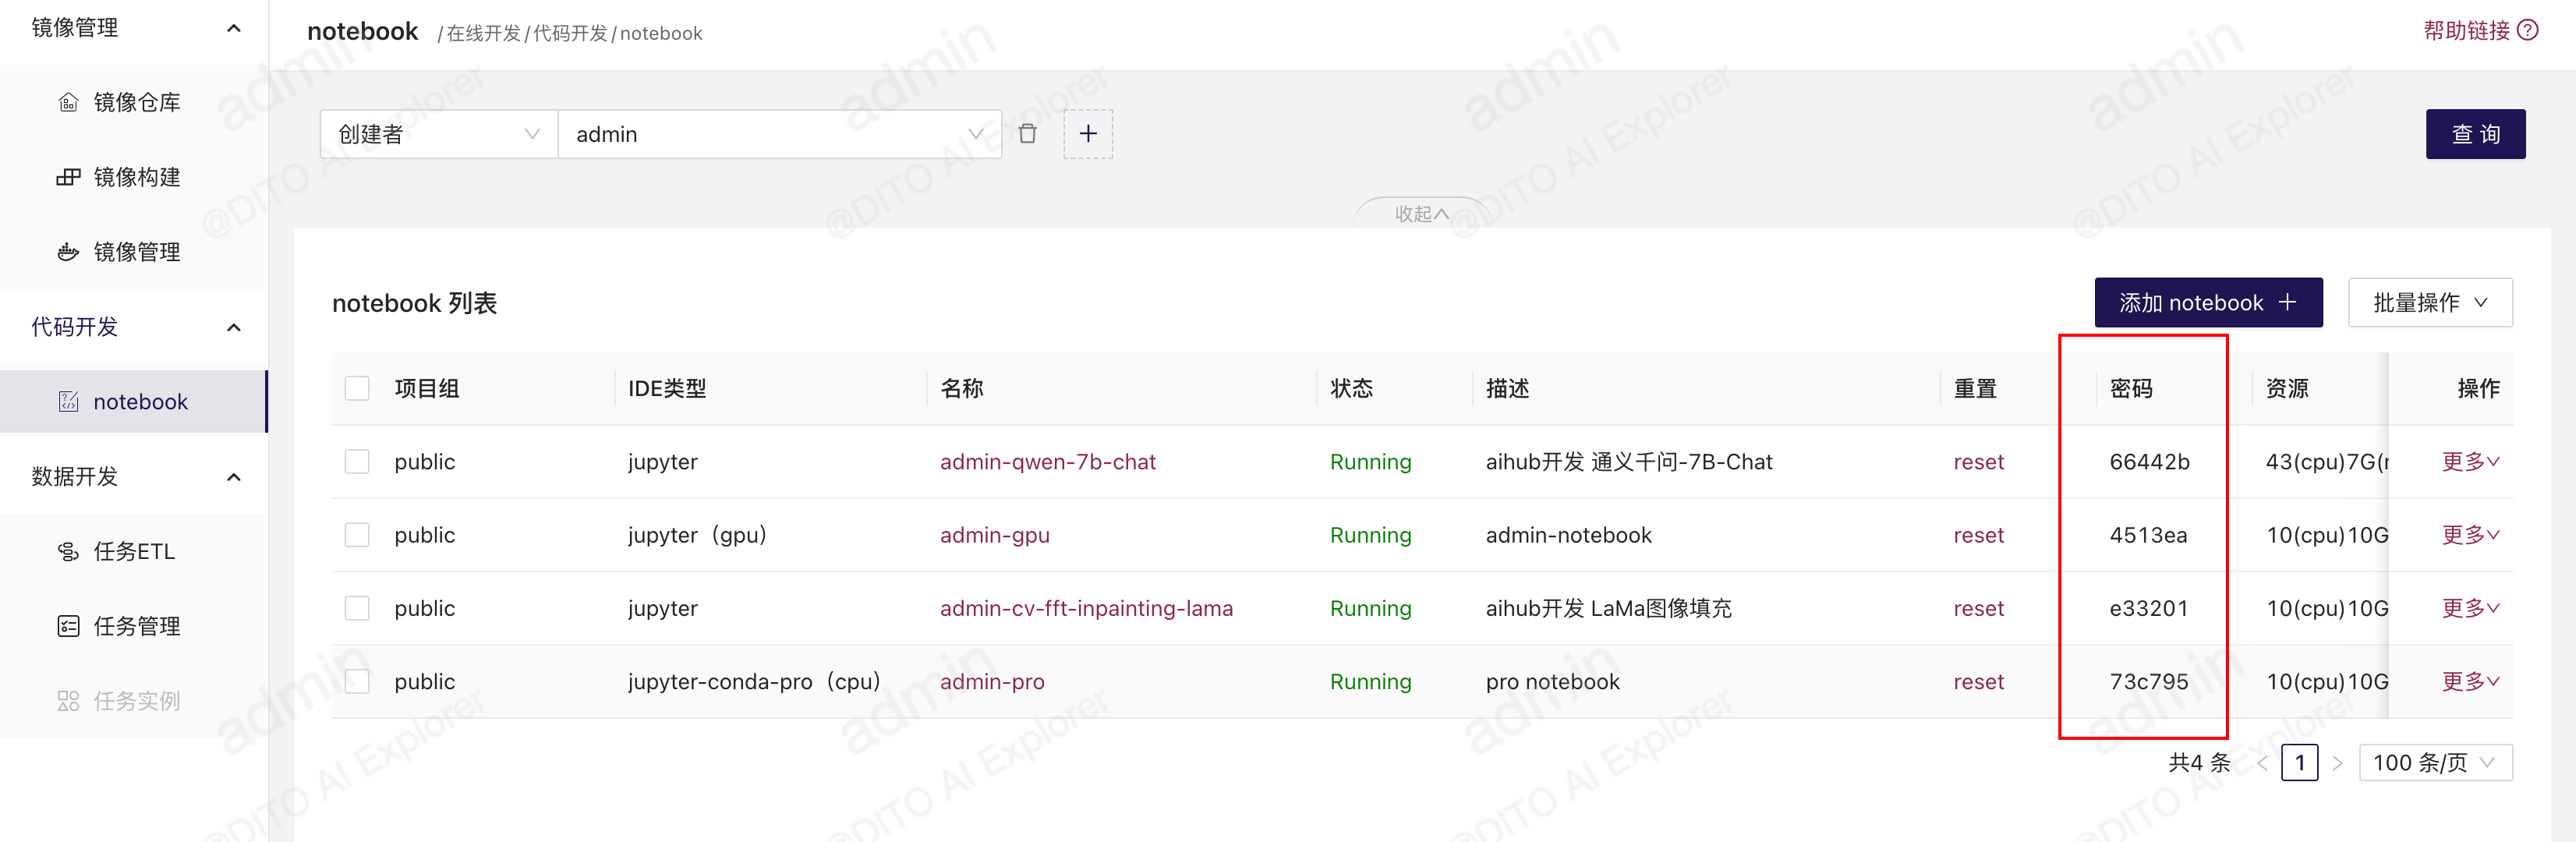Open the admin-qwen-7b-chat notebook link
This screenshot has width=2576, height=842.
1047,461
